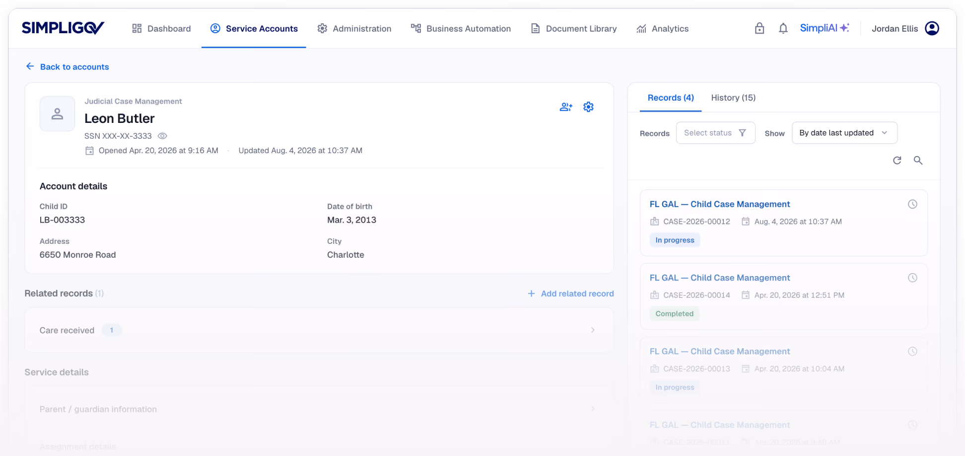Click the records search icon
965x456 pixels.
(918, 161)
